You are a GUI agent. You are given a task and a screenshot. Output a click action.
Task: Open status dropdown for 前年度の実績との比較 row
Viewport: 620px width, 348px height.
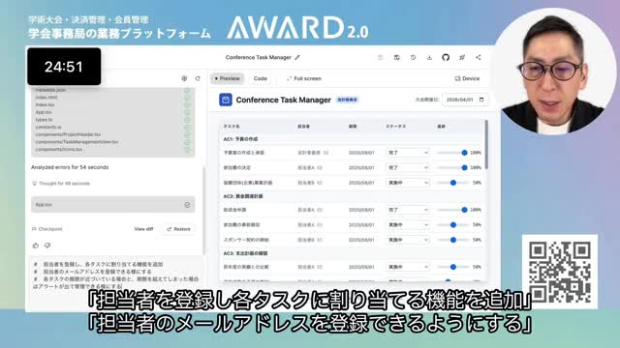point(408,267)
